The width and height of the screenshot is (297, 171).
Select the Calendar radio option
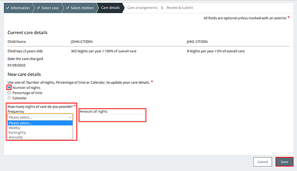pyautogui.click(x=9, y=98)
